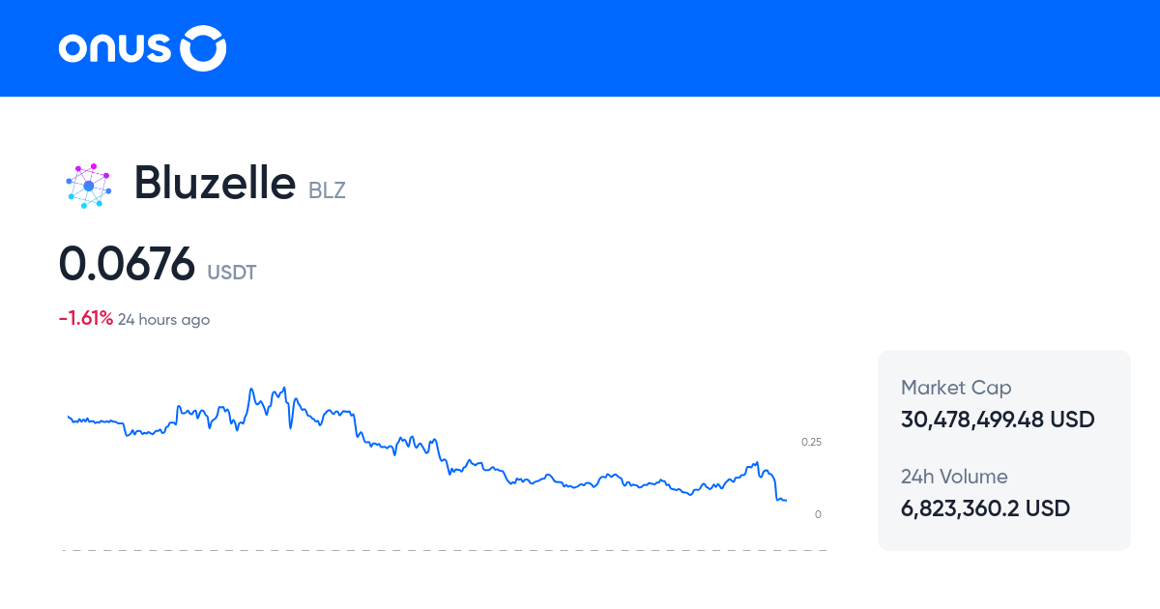Click the 0.25 axis label on chart
1160x609 pixels.
tap(811, 442)
